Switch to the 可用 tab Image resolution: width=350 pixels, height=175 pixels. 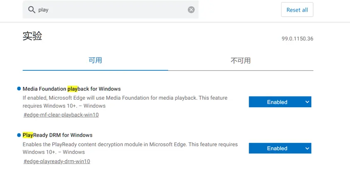[95, 60]
